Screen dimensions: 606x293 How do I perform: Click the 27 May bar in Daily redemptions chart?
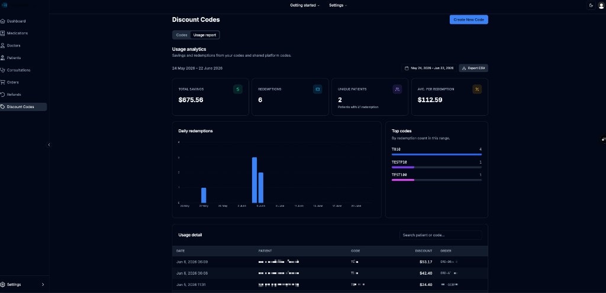pos(204,196)
